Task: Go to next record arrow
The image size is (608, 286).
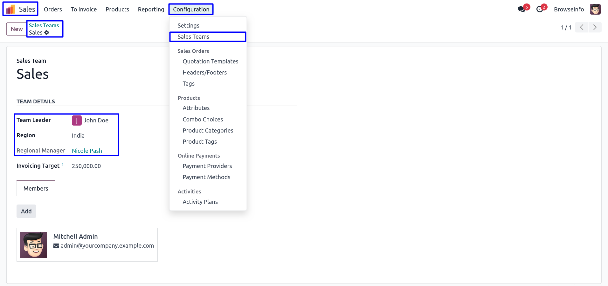Action: pyautogui.click(x=595, y=27)
